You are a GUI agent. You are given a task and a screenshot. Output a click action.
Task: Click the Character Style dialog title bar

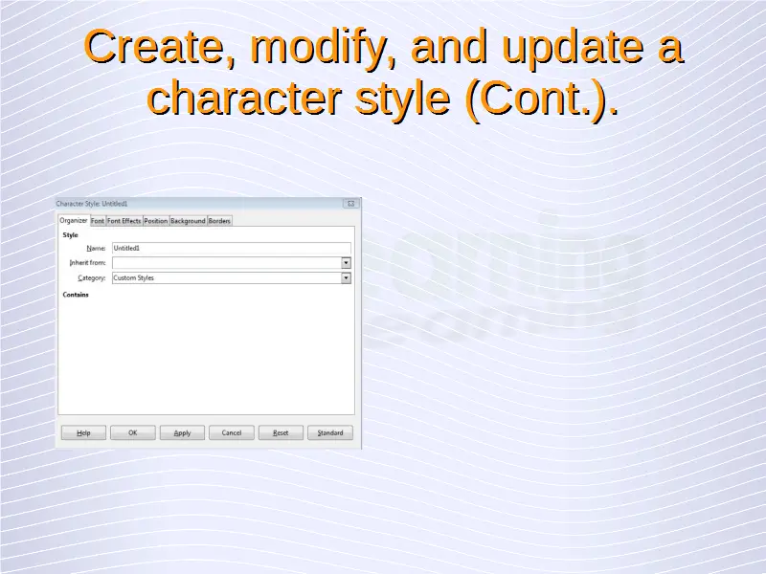191,204
